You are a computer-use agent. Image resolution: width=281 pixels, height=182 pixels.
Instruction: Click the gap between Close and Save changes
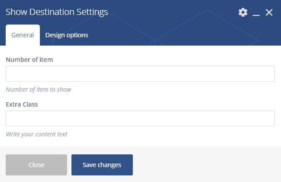coord(69,165)
